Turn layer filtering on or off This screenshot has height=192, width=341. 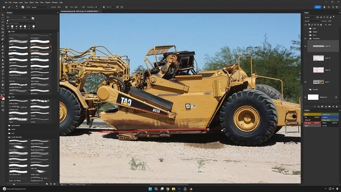(x=334, y=17)
